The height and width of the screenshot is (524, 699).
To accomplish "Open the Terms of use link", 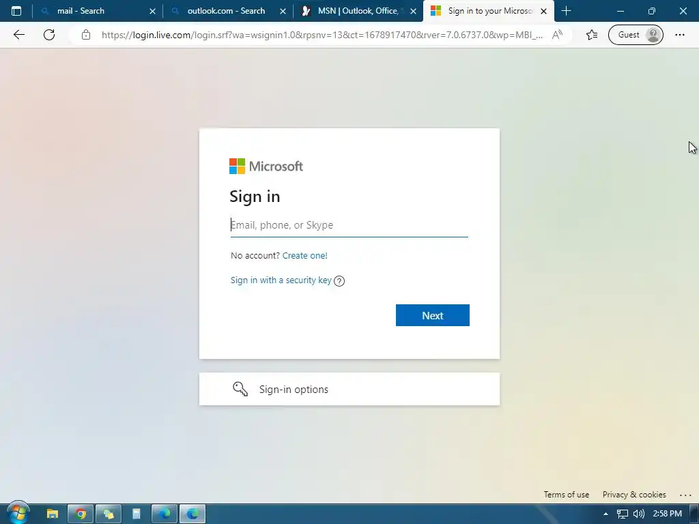I will [x=566, y=495].
